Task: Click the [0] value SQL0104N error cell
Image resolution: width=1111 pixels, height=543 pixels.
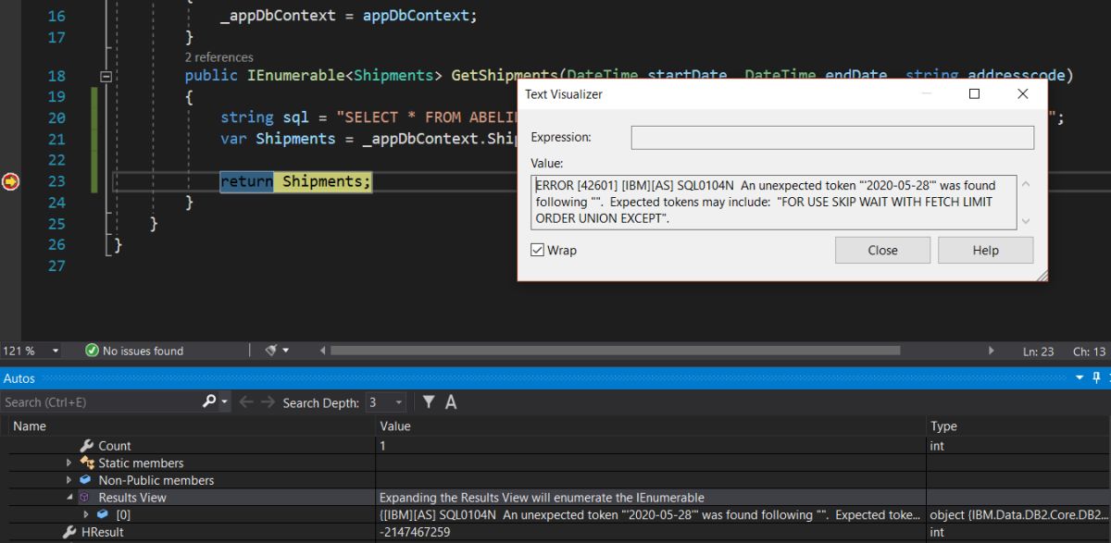Action: [x=653, y=514]
